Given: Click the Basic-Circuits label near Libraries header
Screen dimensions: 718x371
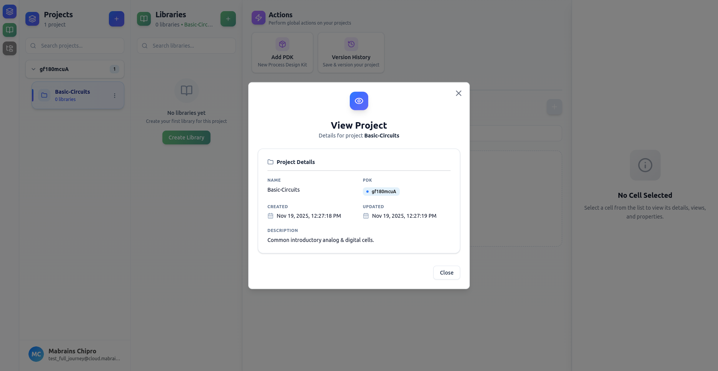Looking at the screenshot, I should pyautogui.click(x=198, y=24).
